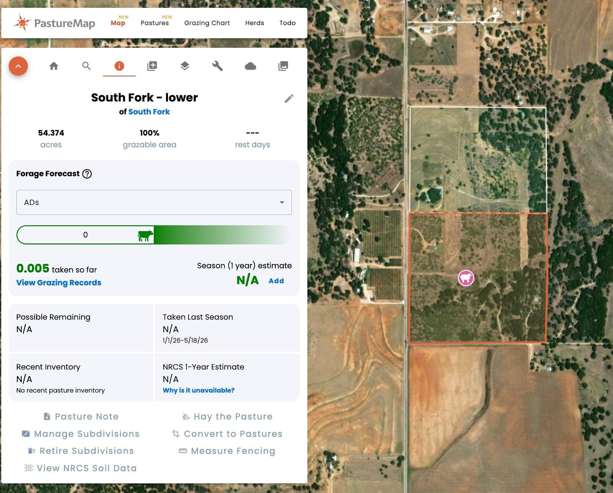The image size is (613, 493).
Task: Click Add next to season estimate
Action: pos(276,281)
